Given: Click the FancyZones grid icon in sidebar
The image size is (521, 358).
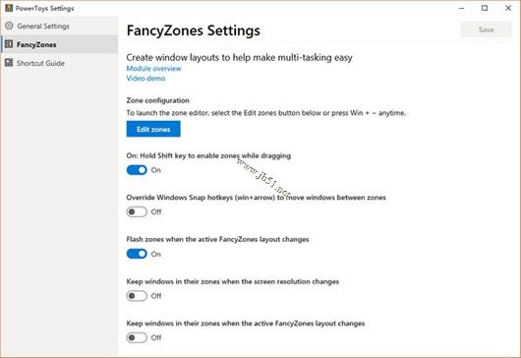Looking at the screenshot, I should (9, 44).
